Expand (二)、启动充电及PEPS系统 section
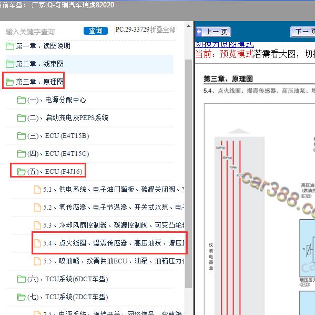 pyautogui.click(x=68, y=118)
